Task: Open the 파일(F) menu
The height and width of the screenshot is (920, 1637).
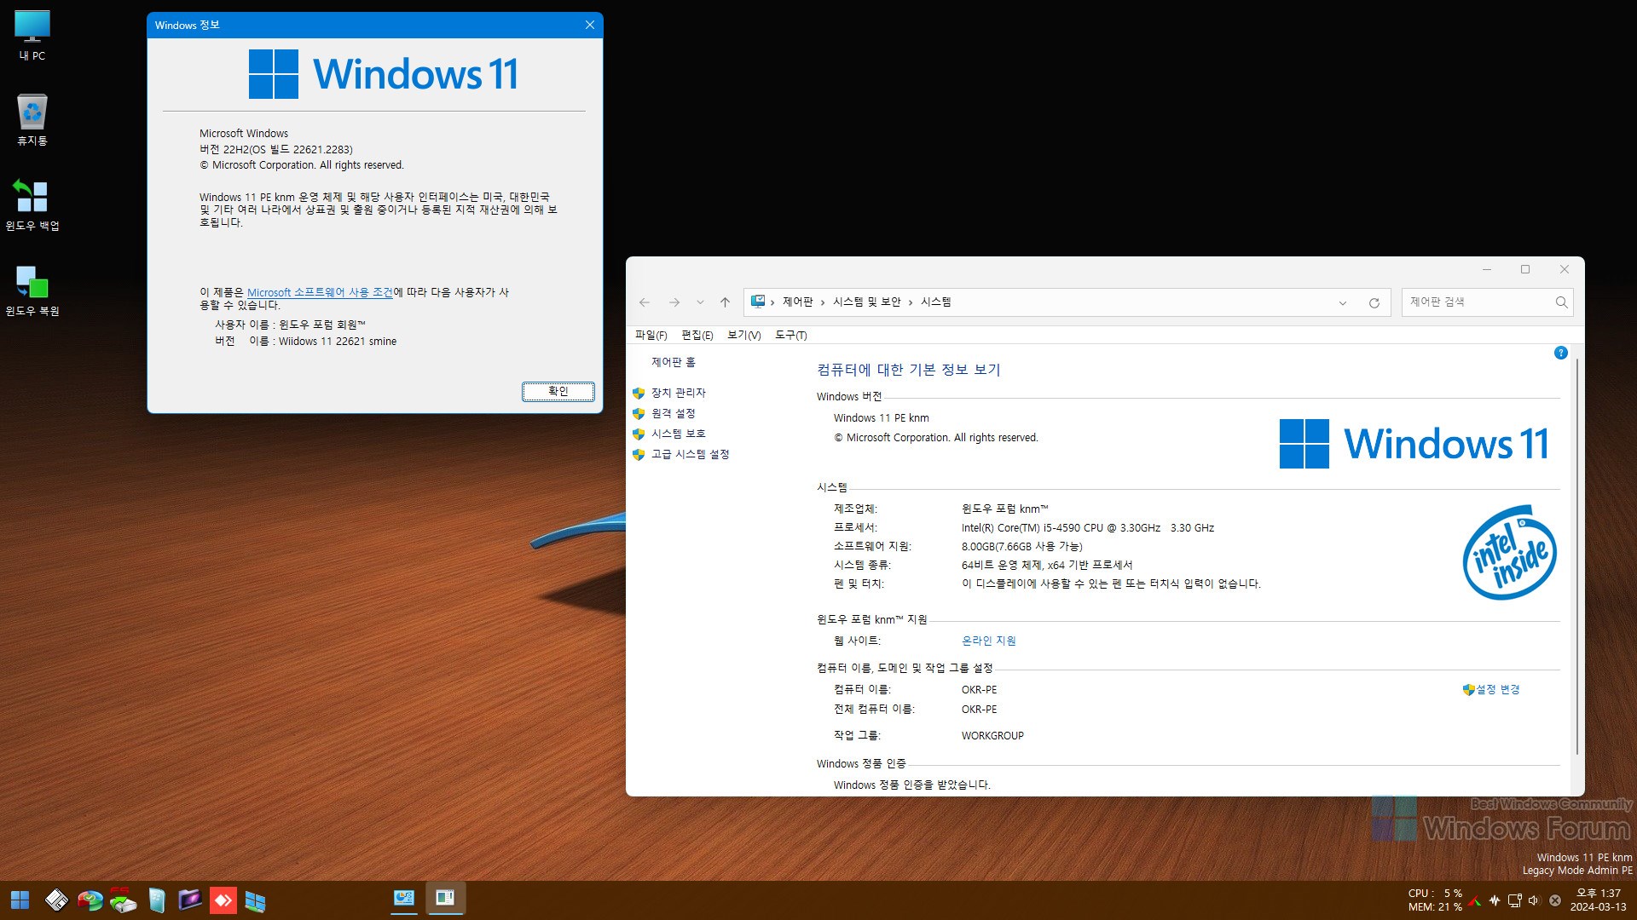Action: [651, 335]
